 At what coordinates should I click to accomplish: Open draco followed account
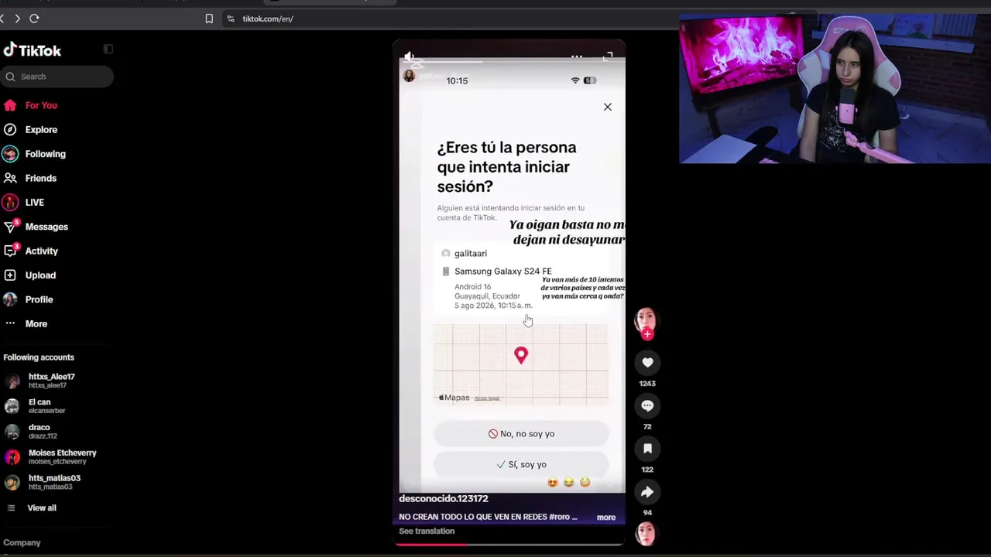pos(31,432)
